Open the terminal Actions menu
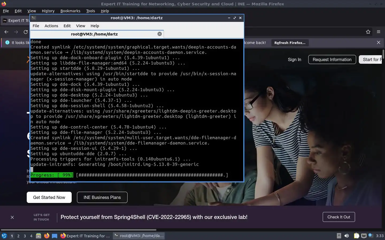This screenshot has width=385, height=240. pyautogui.click(x=51, y=26)
